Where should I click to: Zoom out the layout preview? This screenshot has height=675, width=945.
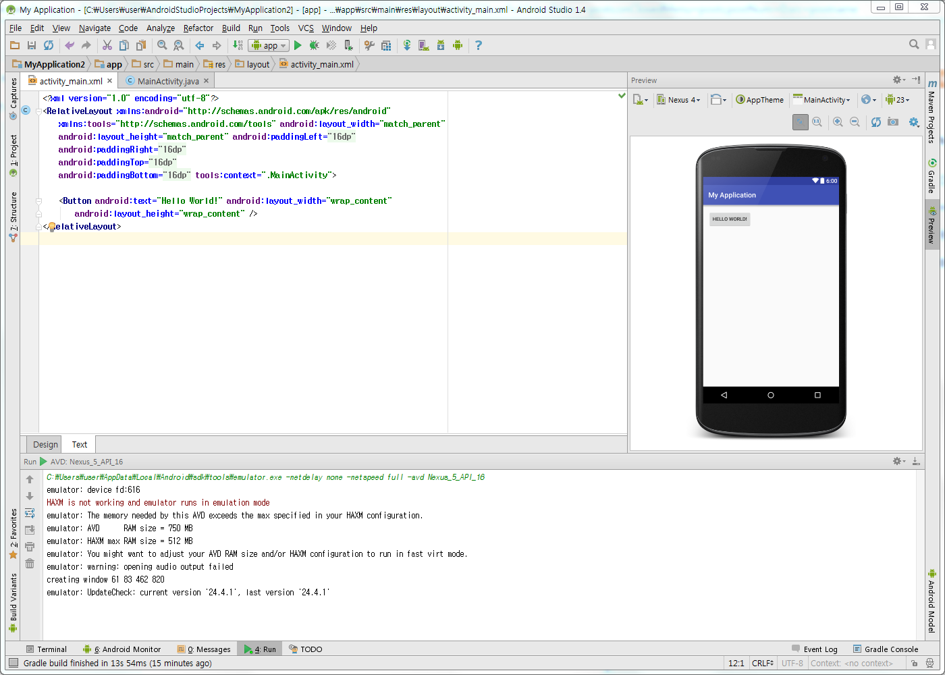[855, 122]
